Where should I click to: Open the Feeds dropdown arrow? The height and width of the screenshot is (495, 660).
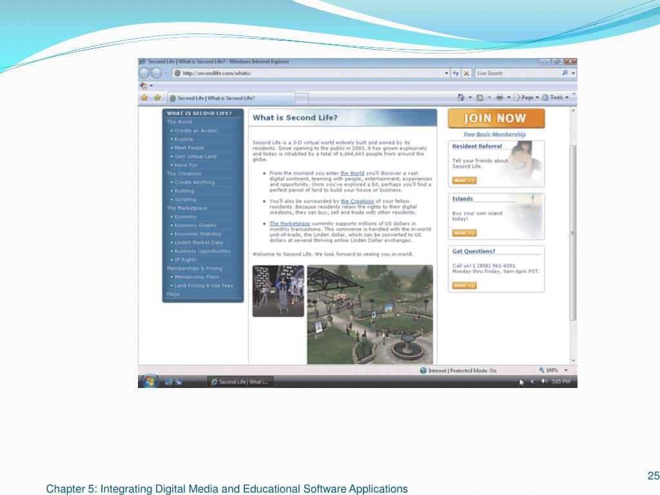point(489,98)
